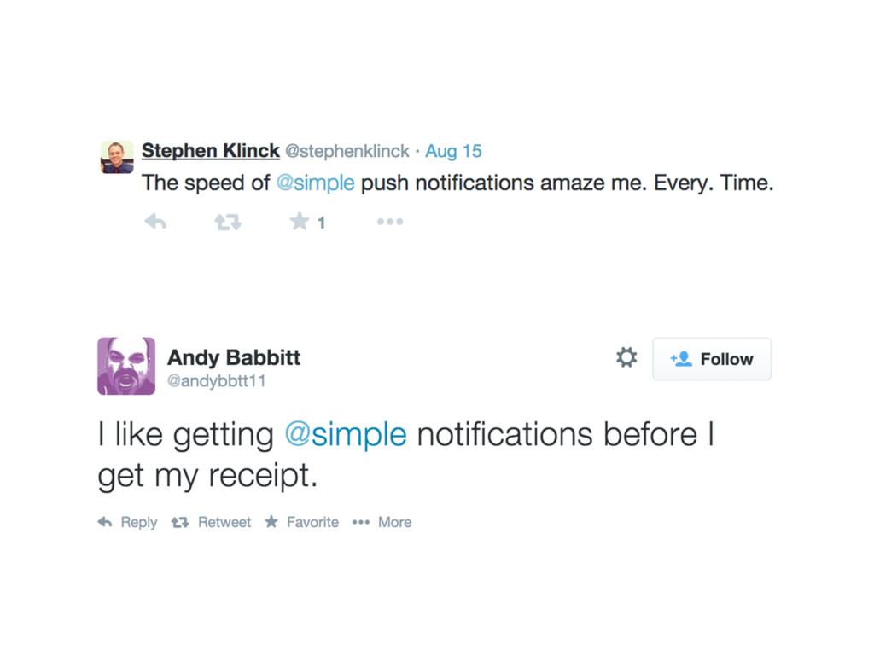
Task: Click the Reply arrow icon on Andy's tweet
Action: 105,522
